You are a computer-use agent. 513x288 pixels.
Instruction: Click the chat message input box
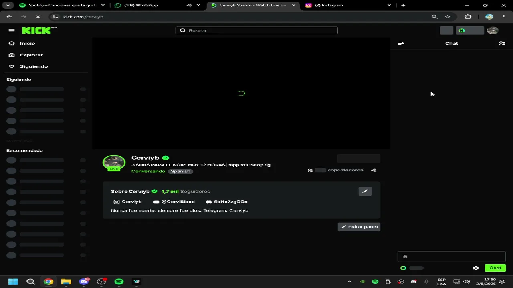pos(451,256)
